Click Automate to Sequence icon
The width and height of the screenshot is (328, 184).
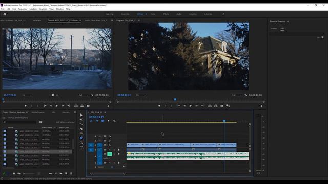coord(50,173)
